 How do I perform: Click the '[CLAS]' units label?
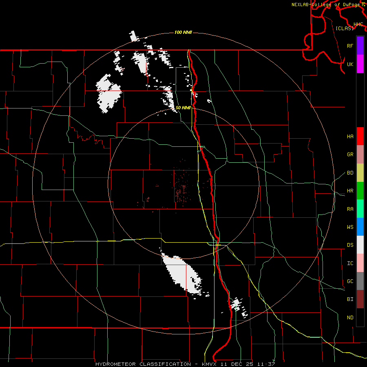[x=345, y=28]
